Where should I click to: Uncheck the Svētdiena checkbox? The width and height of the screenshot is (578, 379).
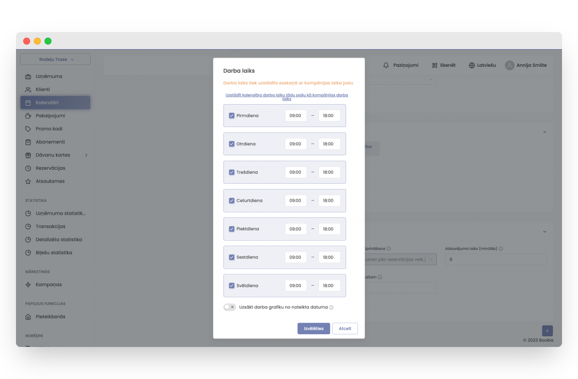point(232,286)
